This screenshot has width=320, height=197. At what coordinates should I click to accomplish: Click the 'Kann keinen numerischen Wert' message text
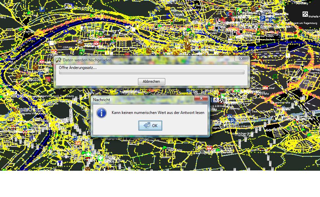(158, 113)
